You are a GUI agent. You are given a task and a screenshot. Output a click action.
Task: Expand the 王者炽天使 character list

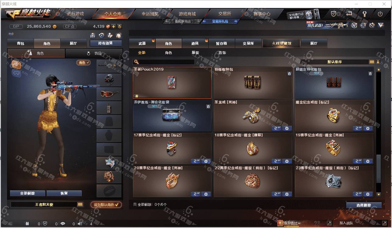pos(80,204)
